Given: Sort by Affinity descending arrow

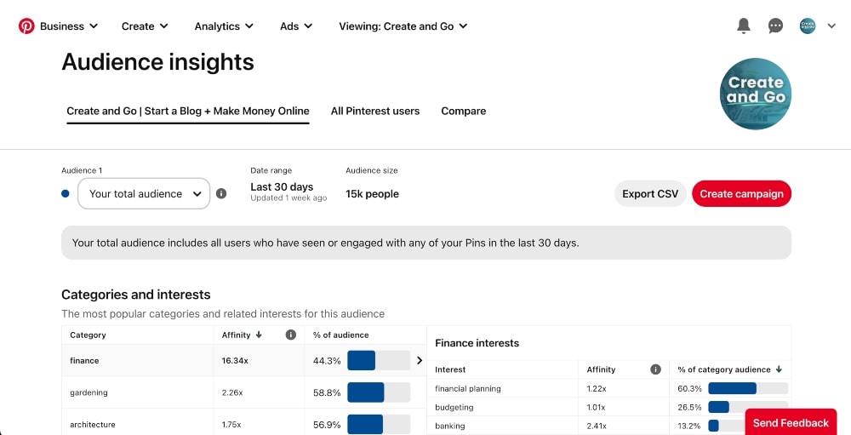Looking at the screenshot, I should tap(259, 335).
